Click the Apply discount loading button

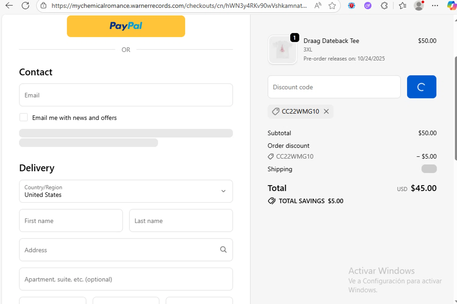click(421, 87)
